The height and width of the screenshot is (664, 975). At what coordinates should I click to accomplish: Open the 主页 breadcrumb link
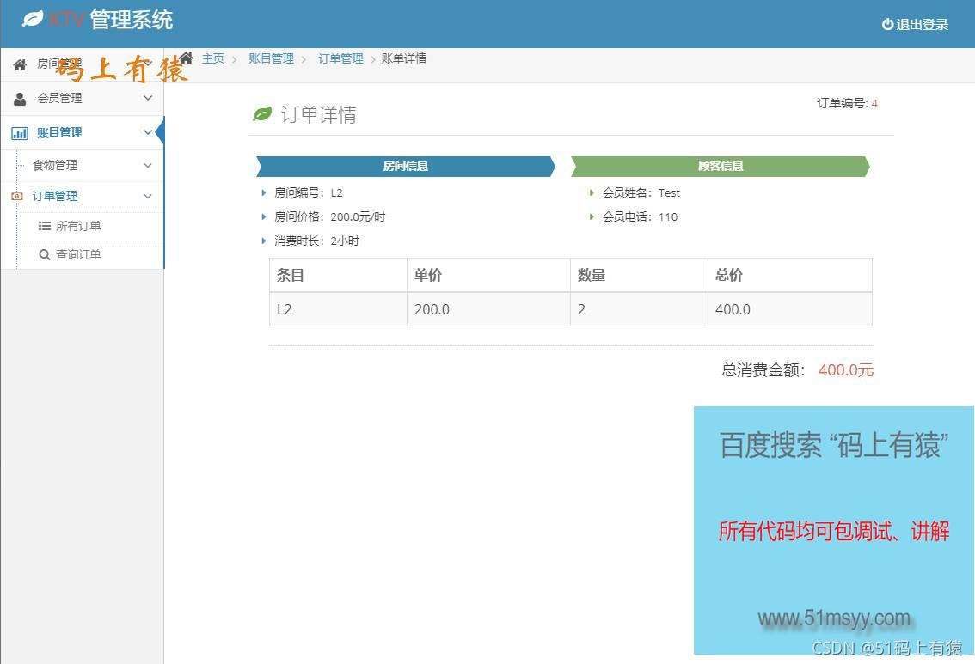click(212, 58)
